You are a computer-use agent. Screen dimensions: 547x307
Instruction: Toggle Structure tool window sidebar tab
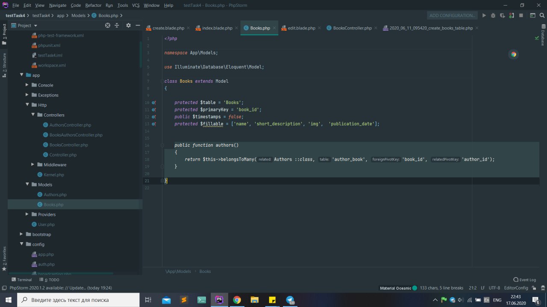tap(4, 65)
